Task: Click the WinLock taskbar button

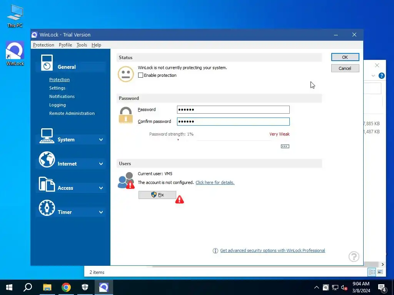Action: [x=104, y=287]
